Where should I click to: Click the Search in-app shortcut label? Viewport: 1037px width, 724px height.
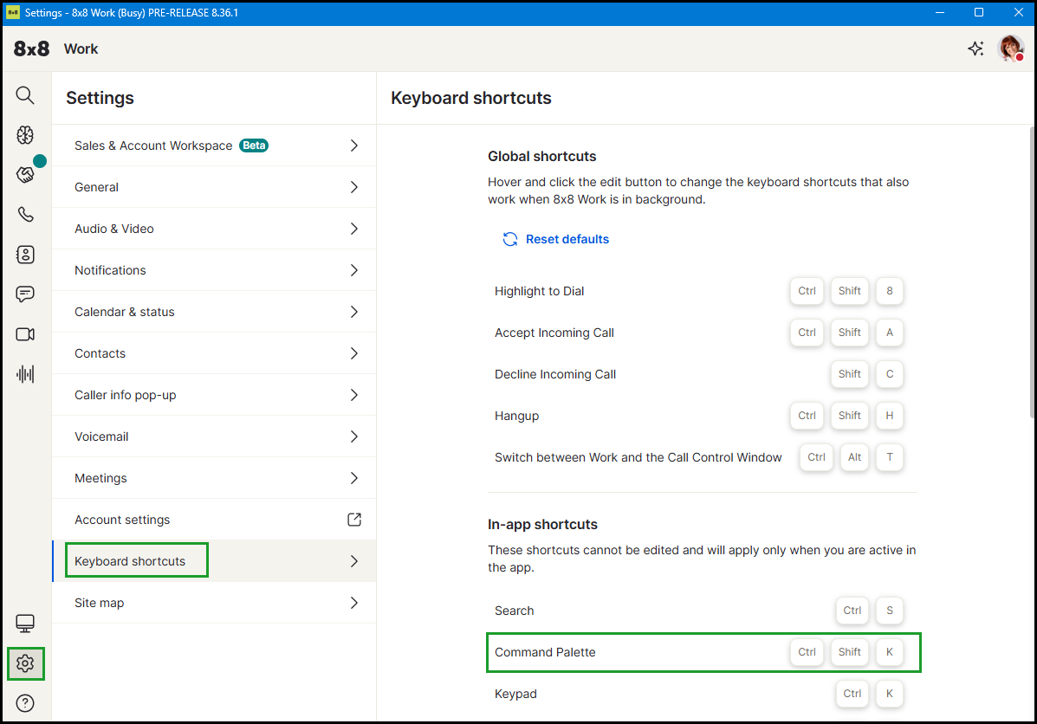point(514,611)
